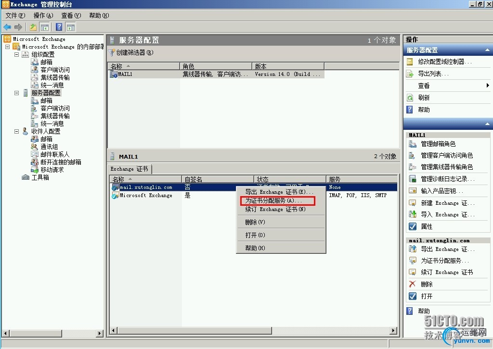This screenshot has width=493, height=349.
Task: Open the 操作(A) menu
Action: click(43, 15)
